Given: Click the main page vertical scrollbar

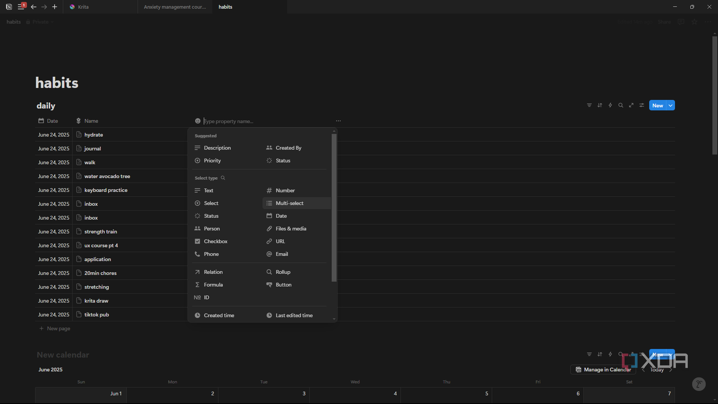Looking at the screenshot, I should tap(715, 95).
